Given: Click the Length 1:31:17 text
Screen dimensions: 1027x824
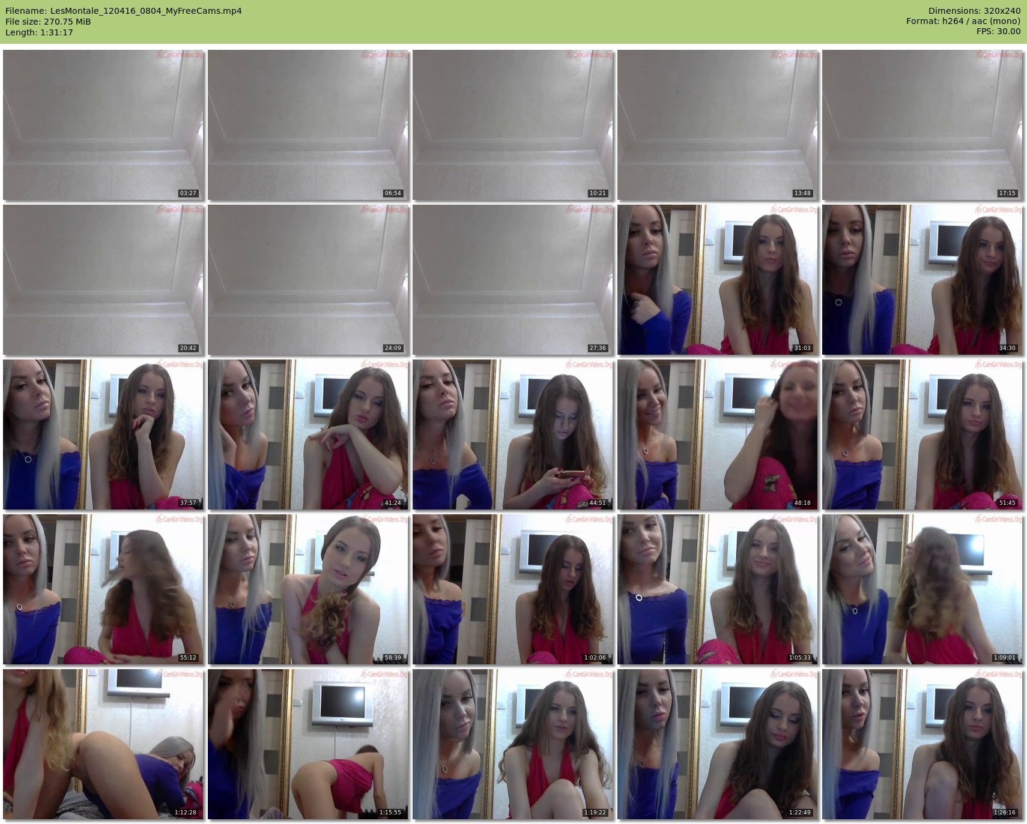Looking at the screenshot, I should point(39,32).
